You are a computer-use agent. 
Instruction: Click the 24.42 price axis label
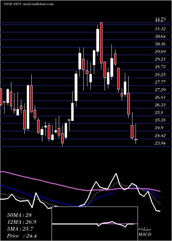[160, 136]
